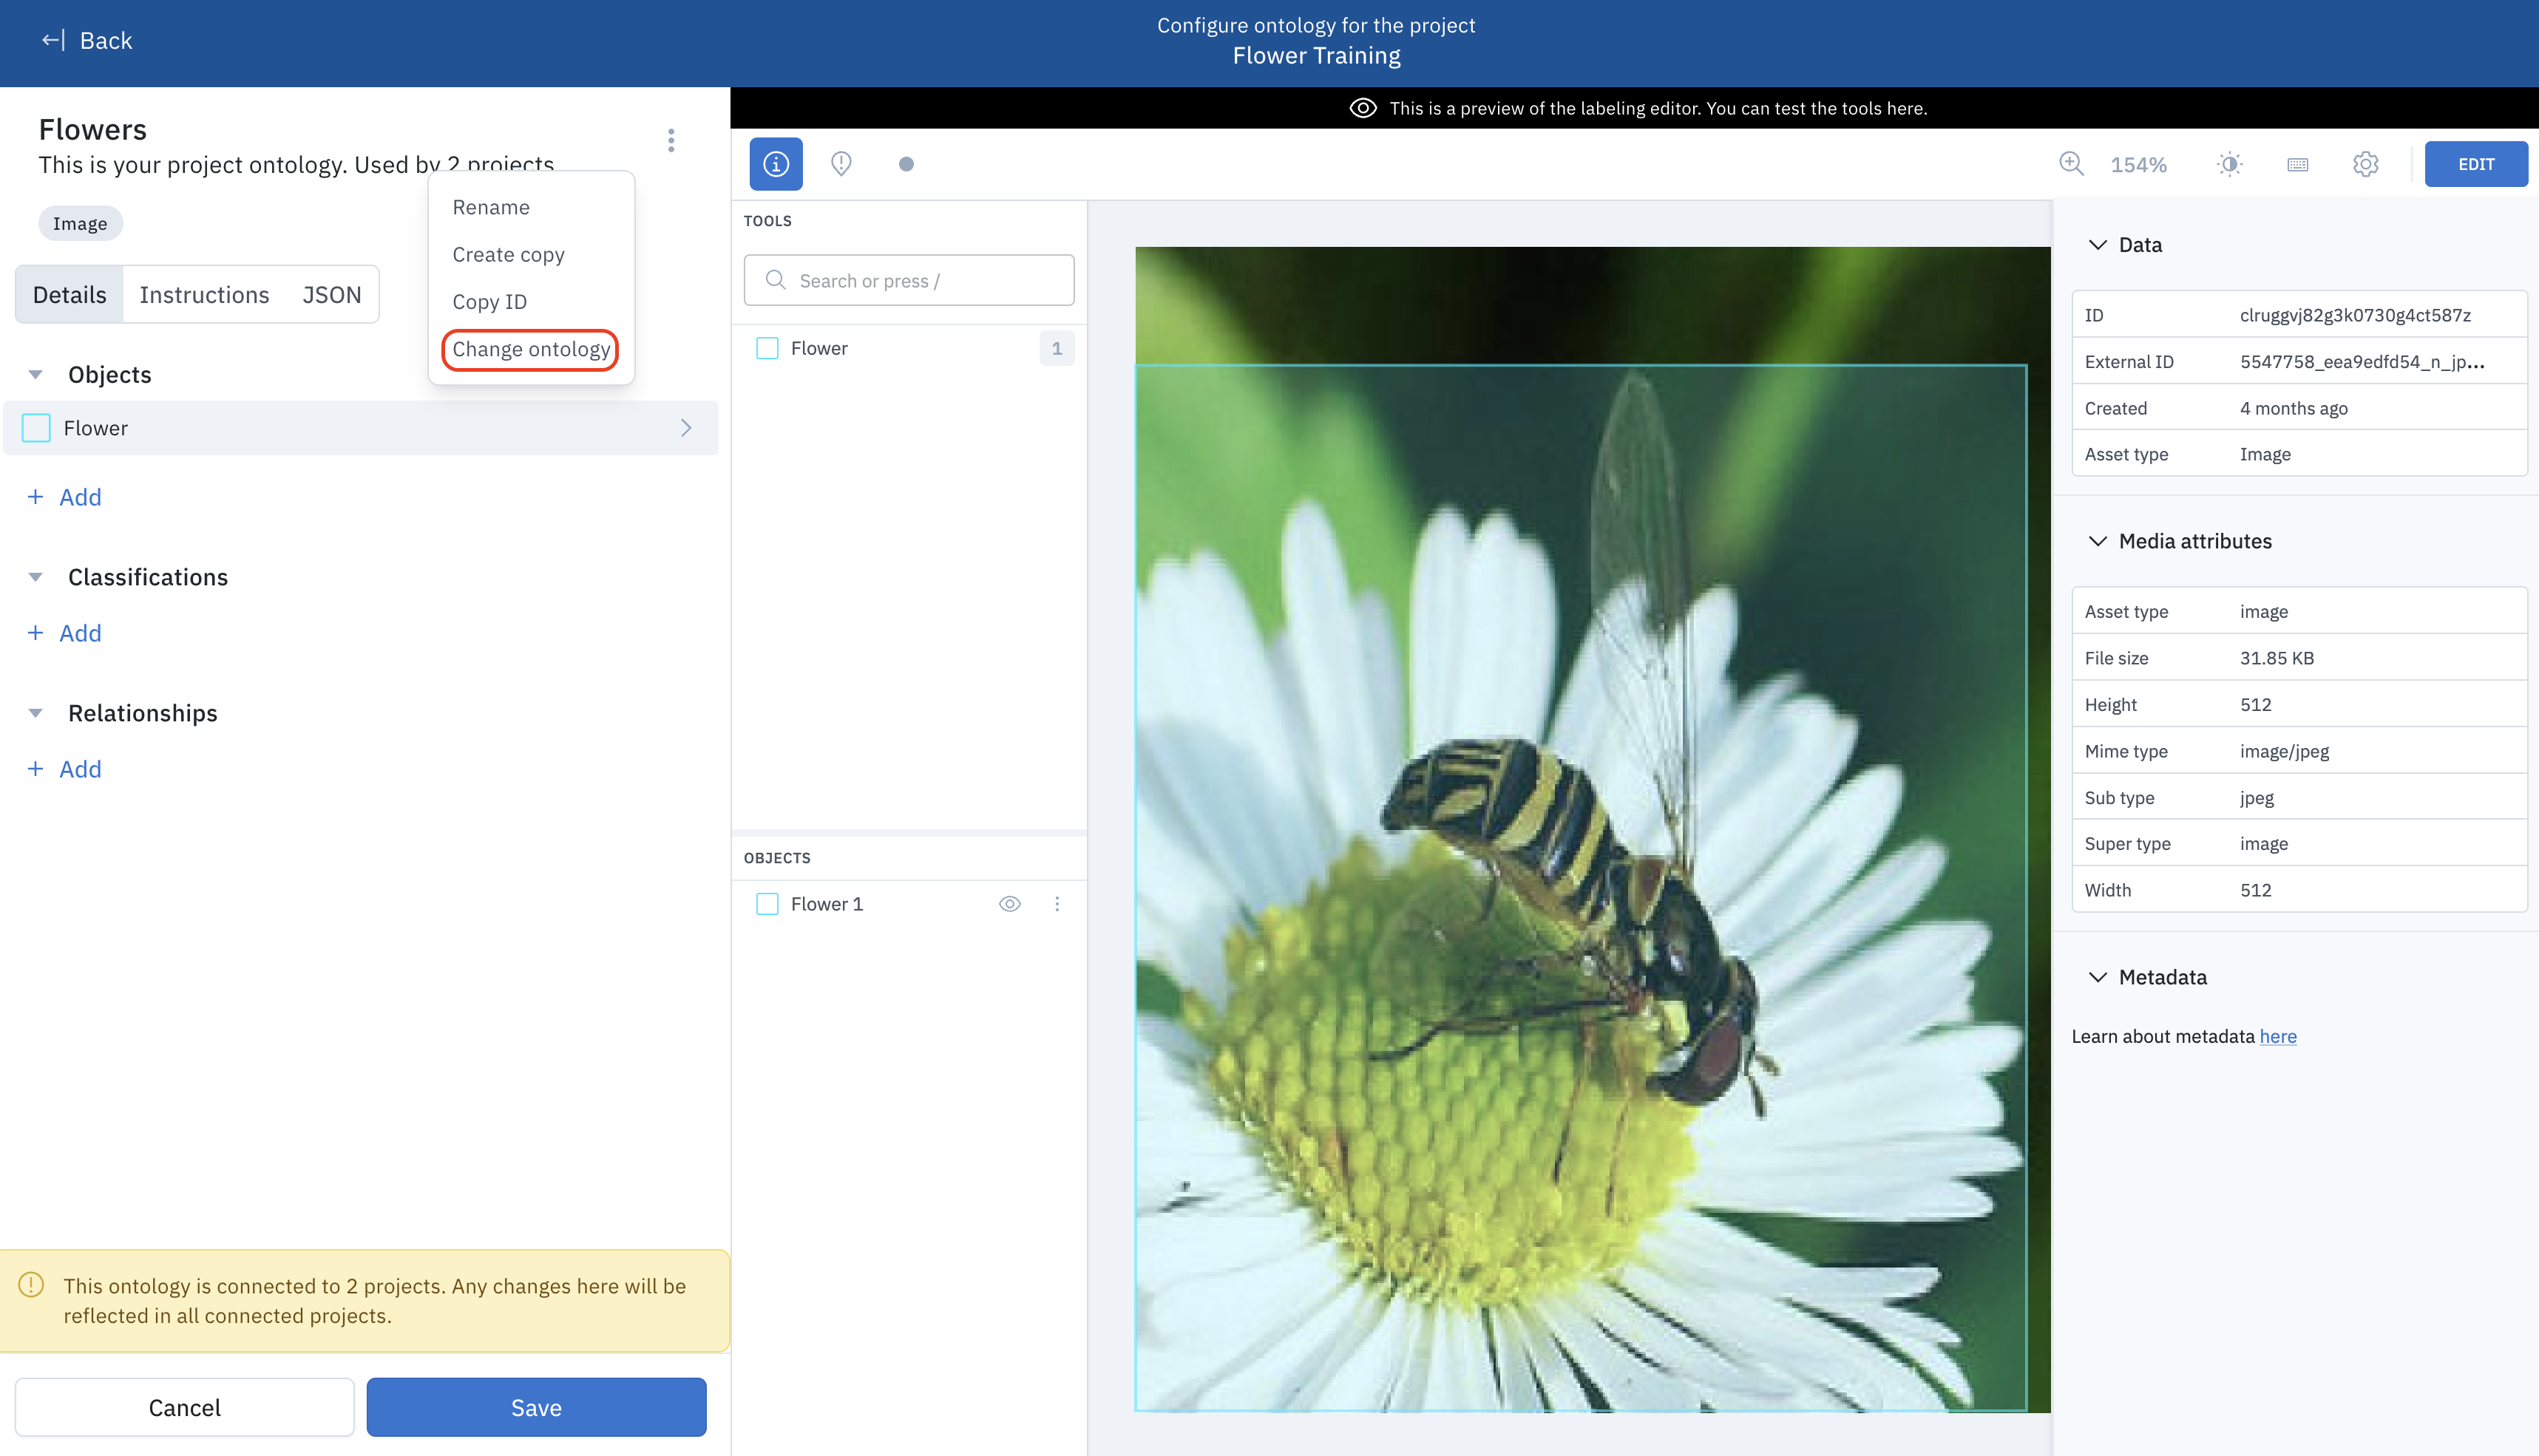
Task: Open Flower 1 object options menu
Action: 1057,904
